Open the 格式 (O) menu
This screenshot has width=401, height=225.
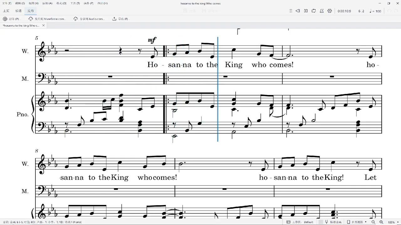tap(61, 3)
